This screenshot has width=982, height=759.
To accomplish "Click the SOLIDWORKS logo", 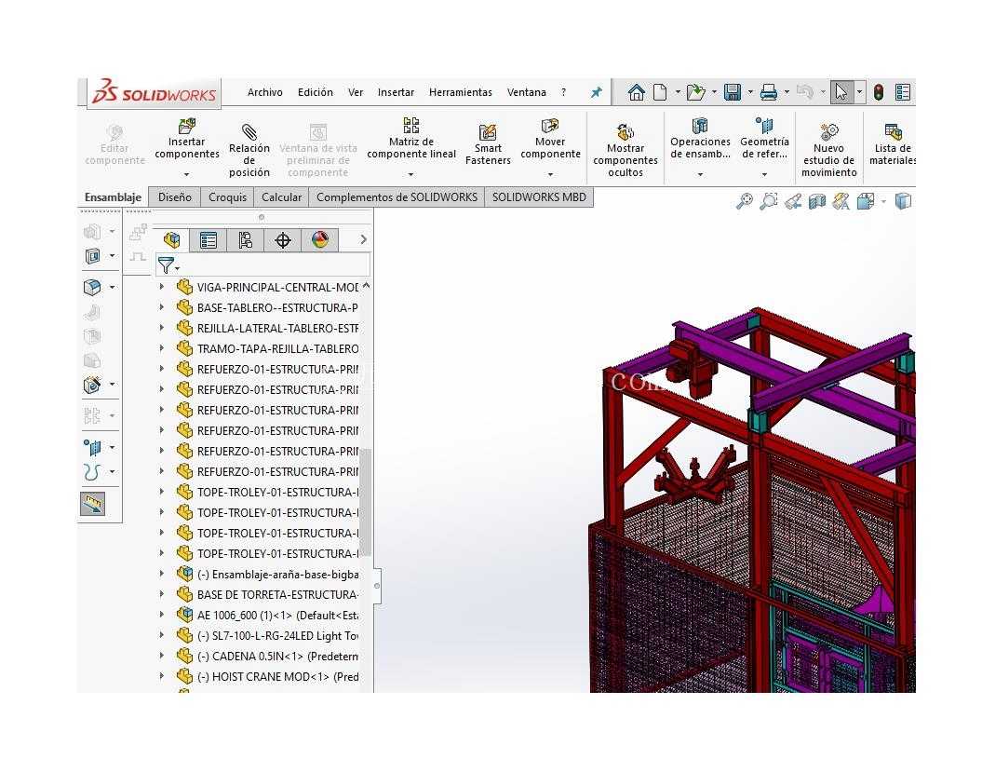I will coord(155,94).
